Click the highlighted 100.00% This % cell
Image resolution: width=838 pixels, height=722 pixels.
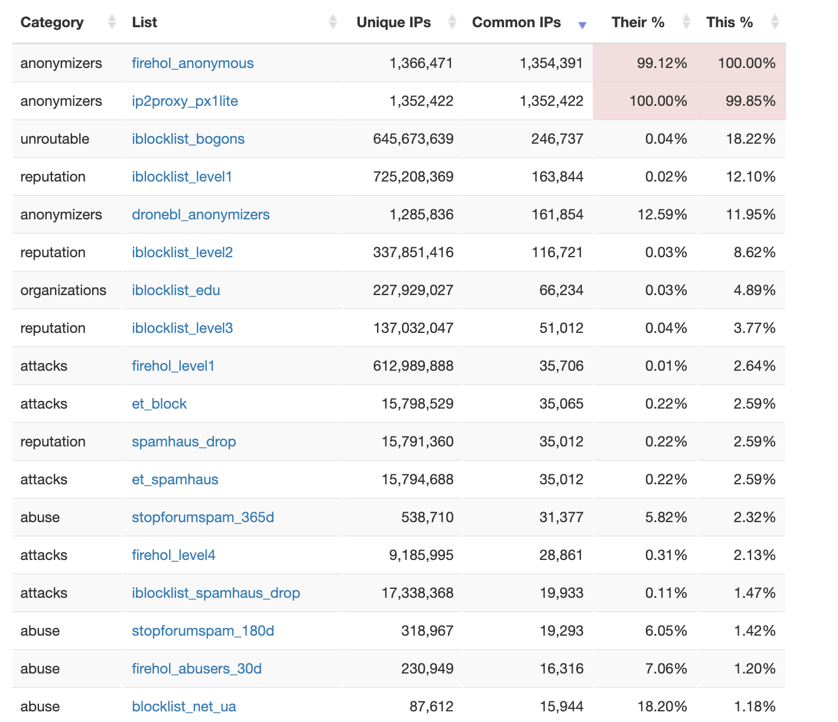pos(742,63)
